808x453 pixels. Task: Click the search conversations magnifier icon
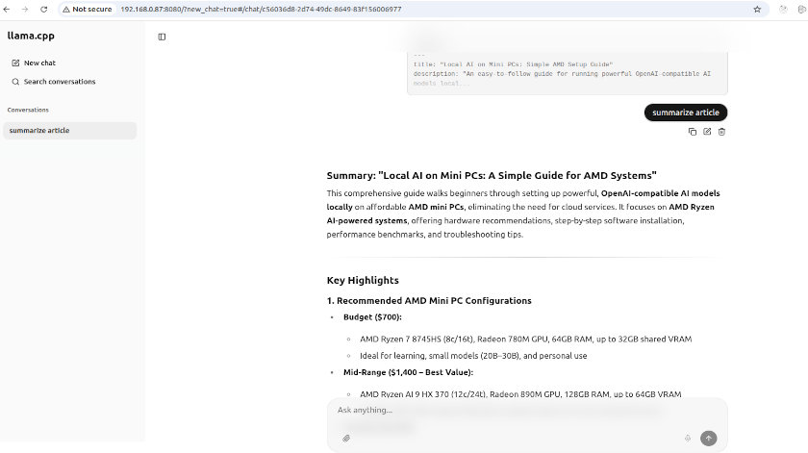pos(15,82)
